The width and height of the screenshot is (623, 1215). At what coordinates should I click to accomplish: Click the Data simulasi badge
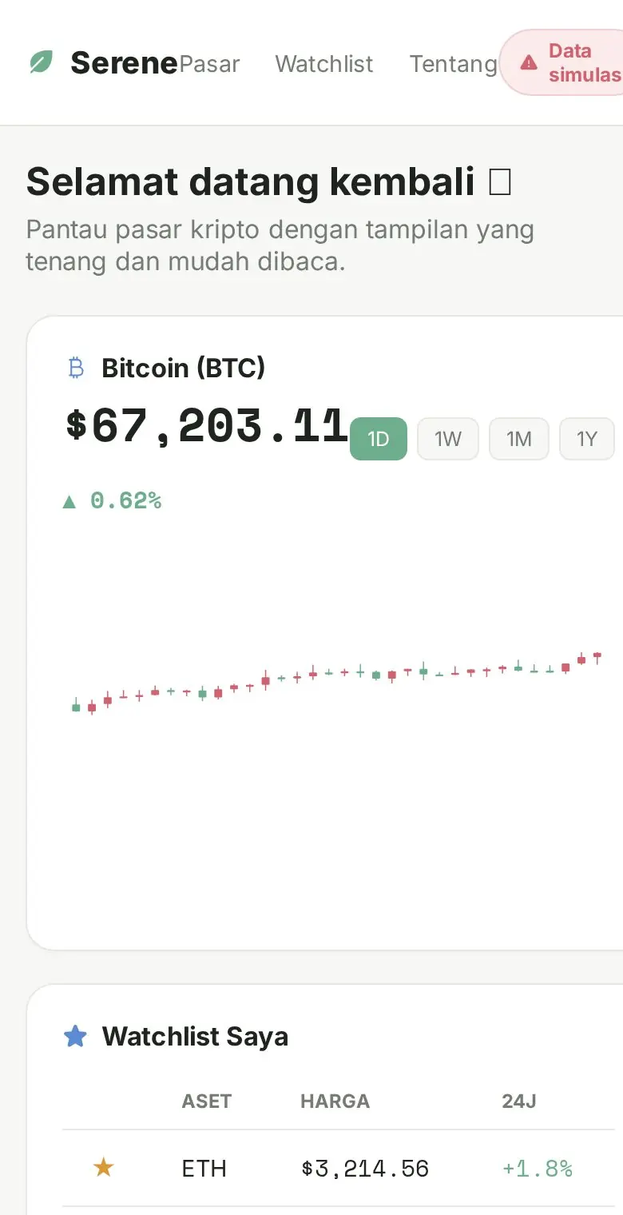click(x=562, y=62)
